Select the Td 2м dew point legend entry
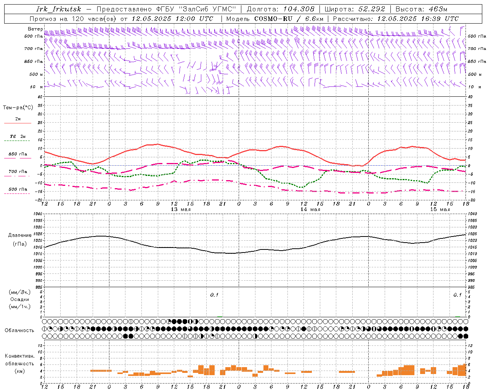The image size is (488, 390). point(18,136)
